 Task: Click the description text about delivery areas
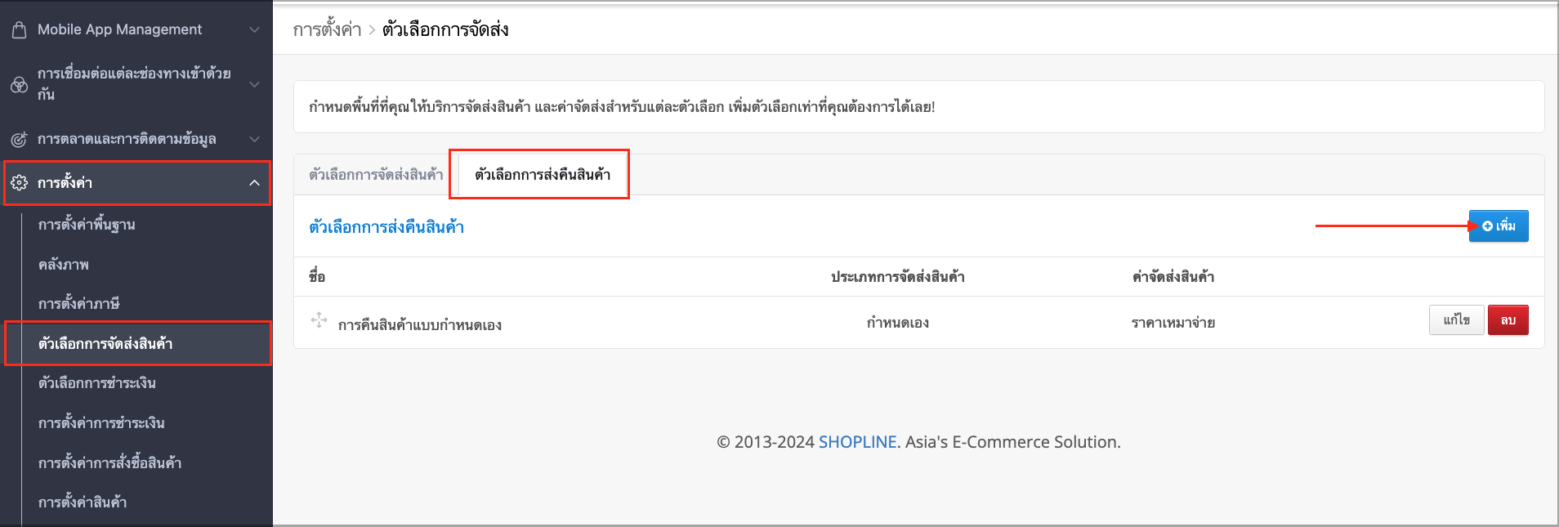click(622, 107)
